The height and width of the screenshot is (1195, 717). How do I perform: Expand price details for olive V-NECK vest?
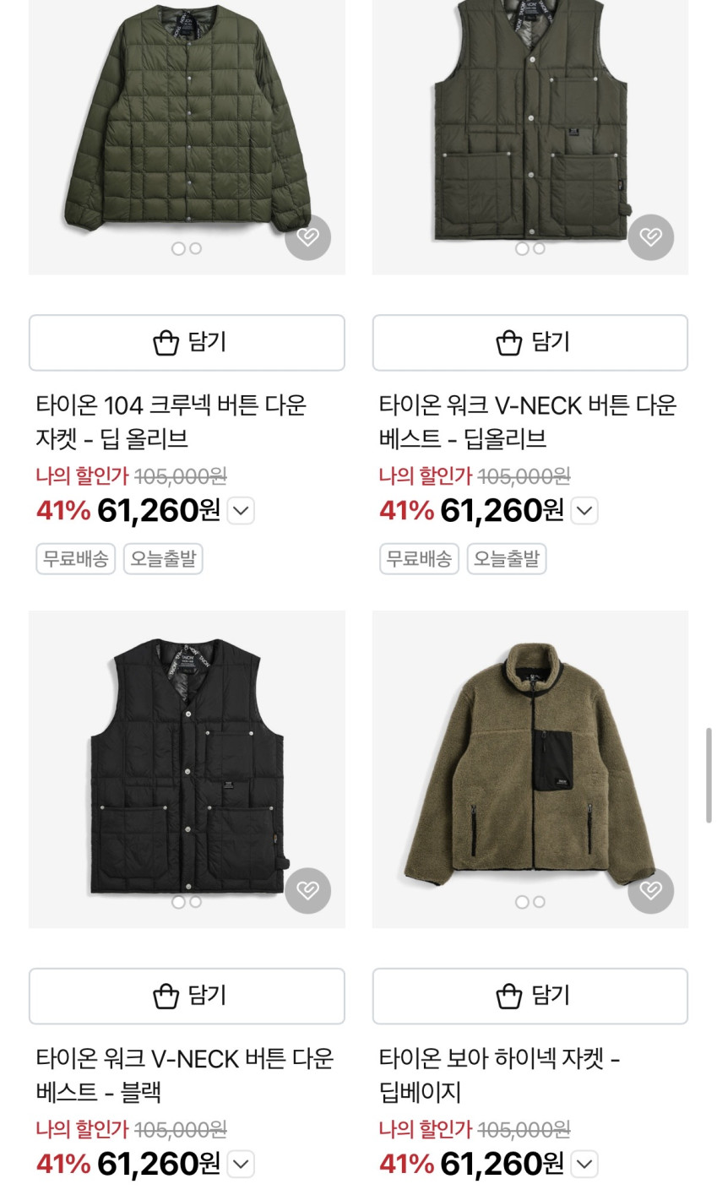coord(584,511)
